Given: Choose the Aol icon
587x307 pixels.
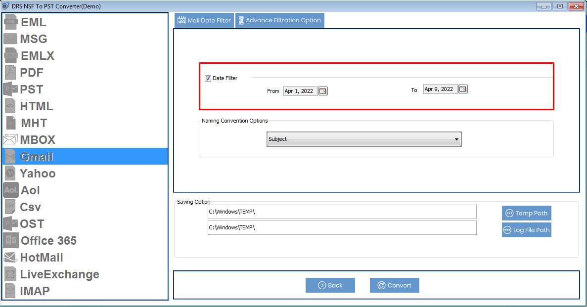Looking at the screenshot, I should (x=10, y=190).
